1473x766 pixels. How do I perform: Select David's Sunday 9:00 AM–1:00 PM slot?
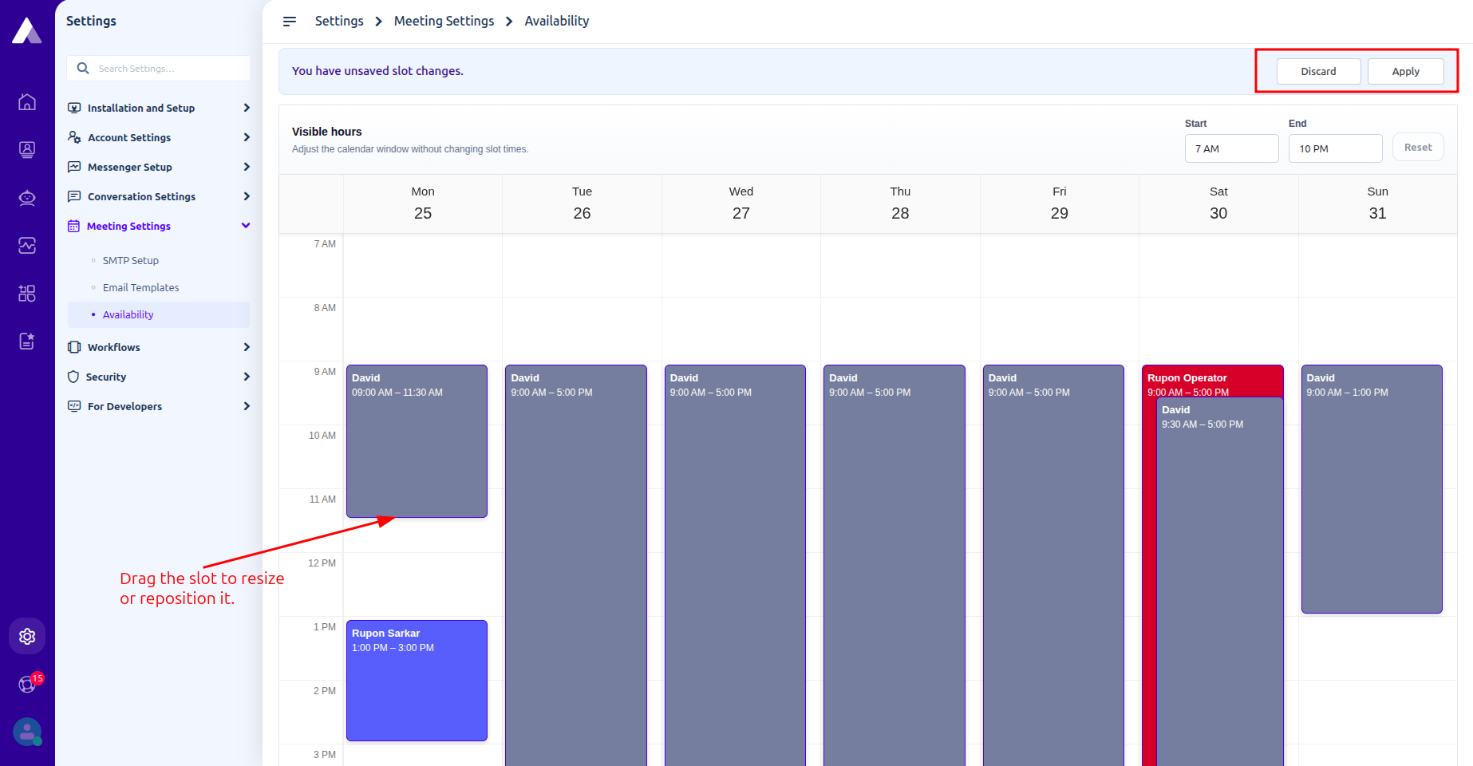click(1372, 489)
